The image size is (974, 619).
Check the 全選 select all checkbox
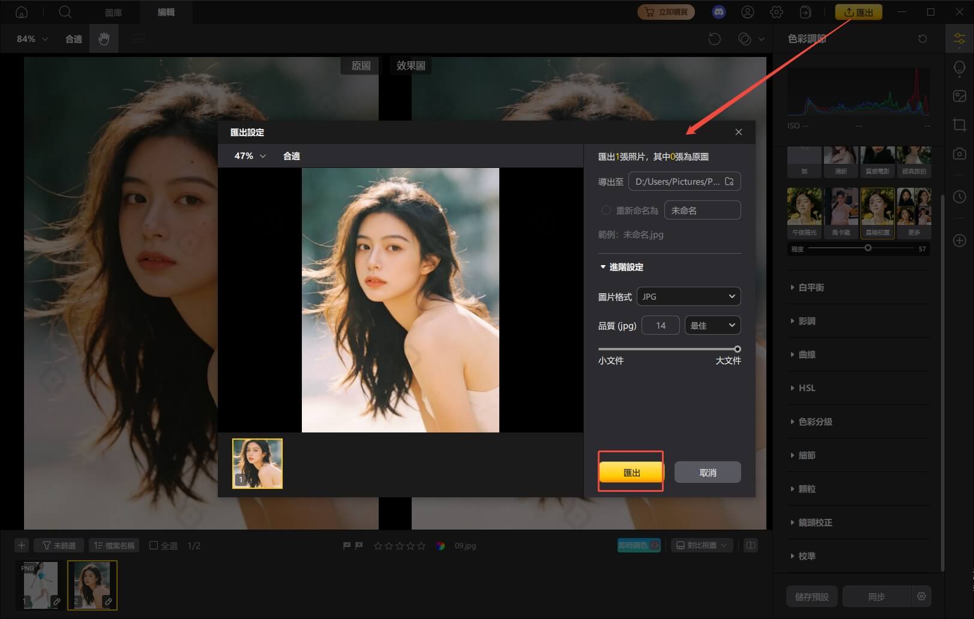coord(154,545)
